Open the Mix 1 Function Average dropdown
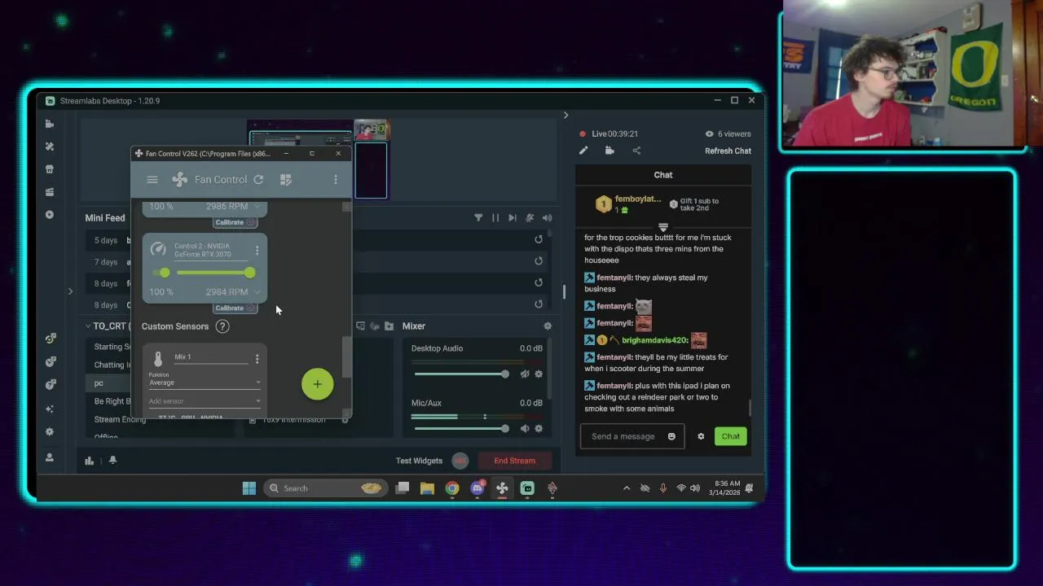Image resolution: width=1043 pixels, height=586 pixels. tap(205, 383)
